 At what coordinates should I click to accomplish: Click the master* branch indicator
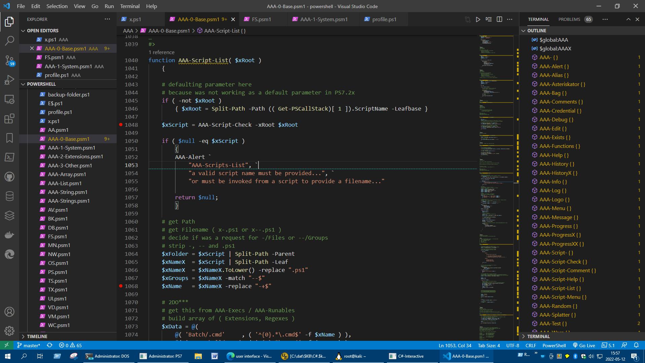click(29, 346)
